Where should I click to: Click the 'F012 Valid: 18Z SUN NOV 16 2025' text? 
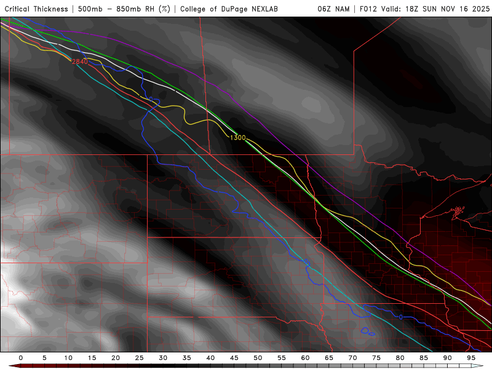click(x=424, y=9)
